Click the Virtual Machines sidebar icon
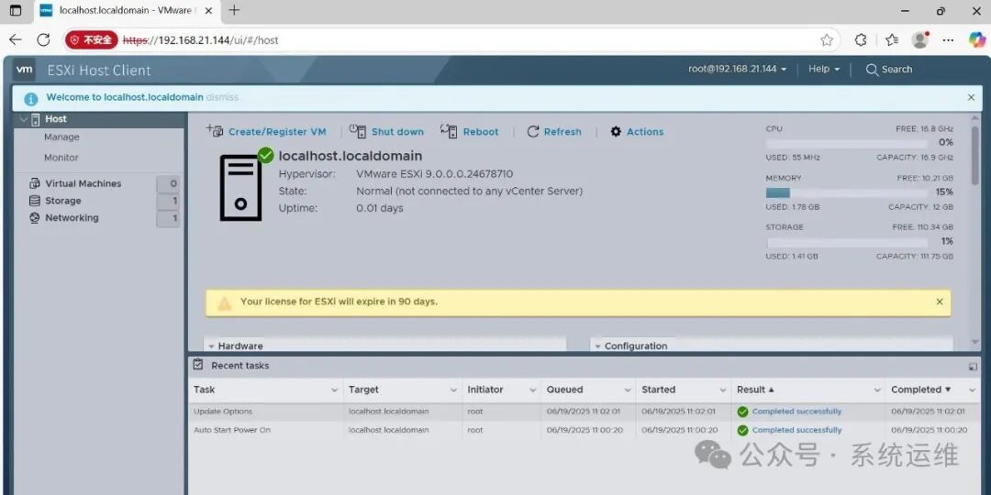 [34, 183]
